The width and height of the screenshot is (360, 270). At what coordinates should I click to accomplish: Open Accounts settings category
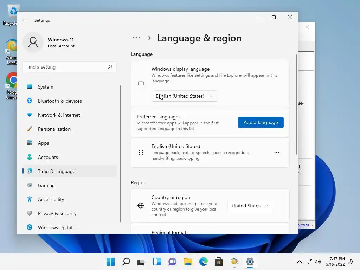click(70, 157)
